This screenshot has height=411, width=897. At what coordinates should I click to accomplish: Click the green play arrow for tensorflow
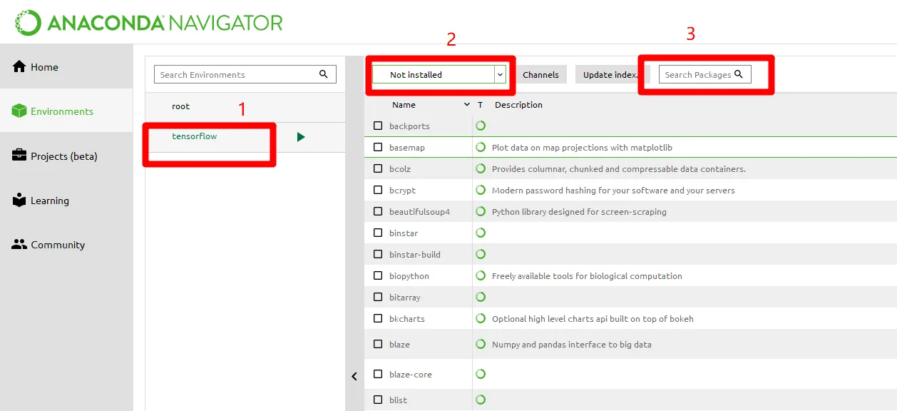point(301,136)
